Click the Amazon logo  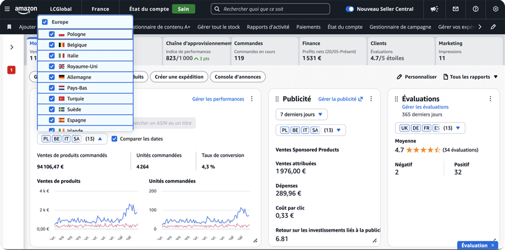point(26,9)
